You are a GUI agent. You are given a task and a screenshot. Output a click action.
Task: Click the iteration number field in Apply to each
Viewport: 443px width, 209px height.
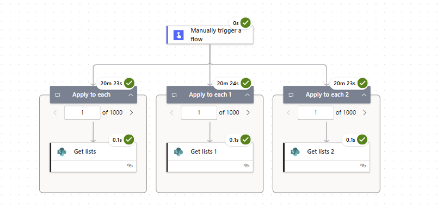tap(82, 113)
